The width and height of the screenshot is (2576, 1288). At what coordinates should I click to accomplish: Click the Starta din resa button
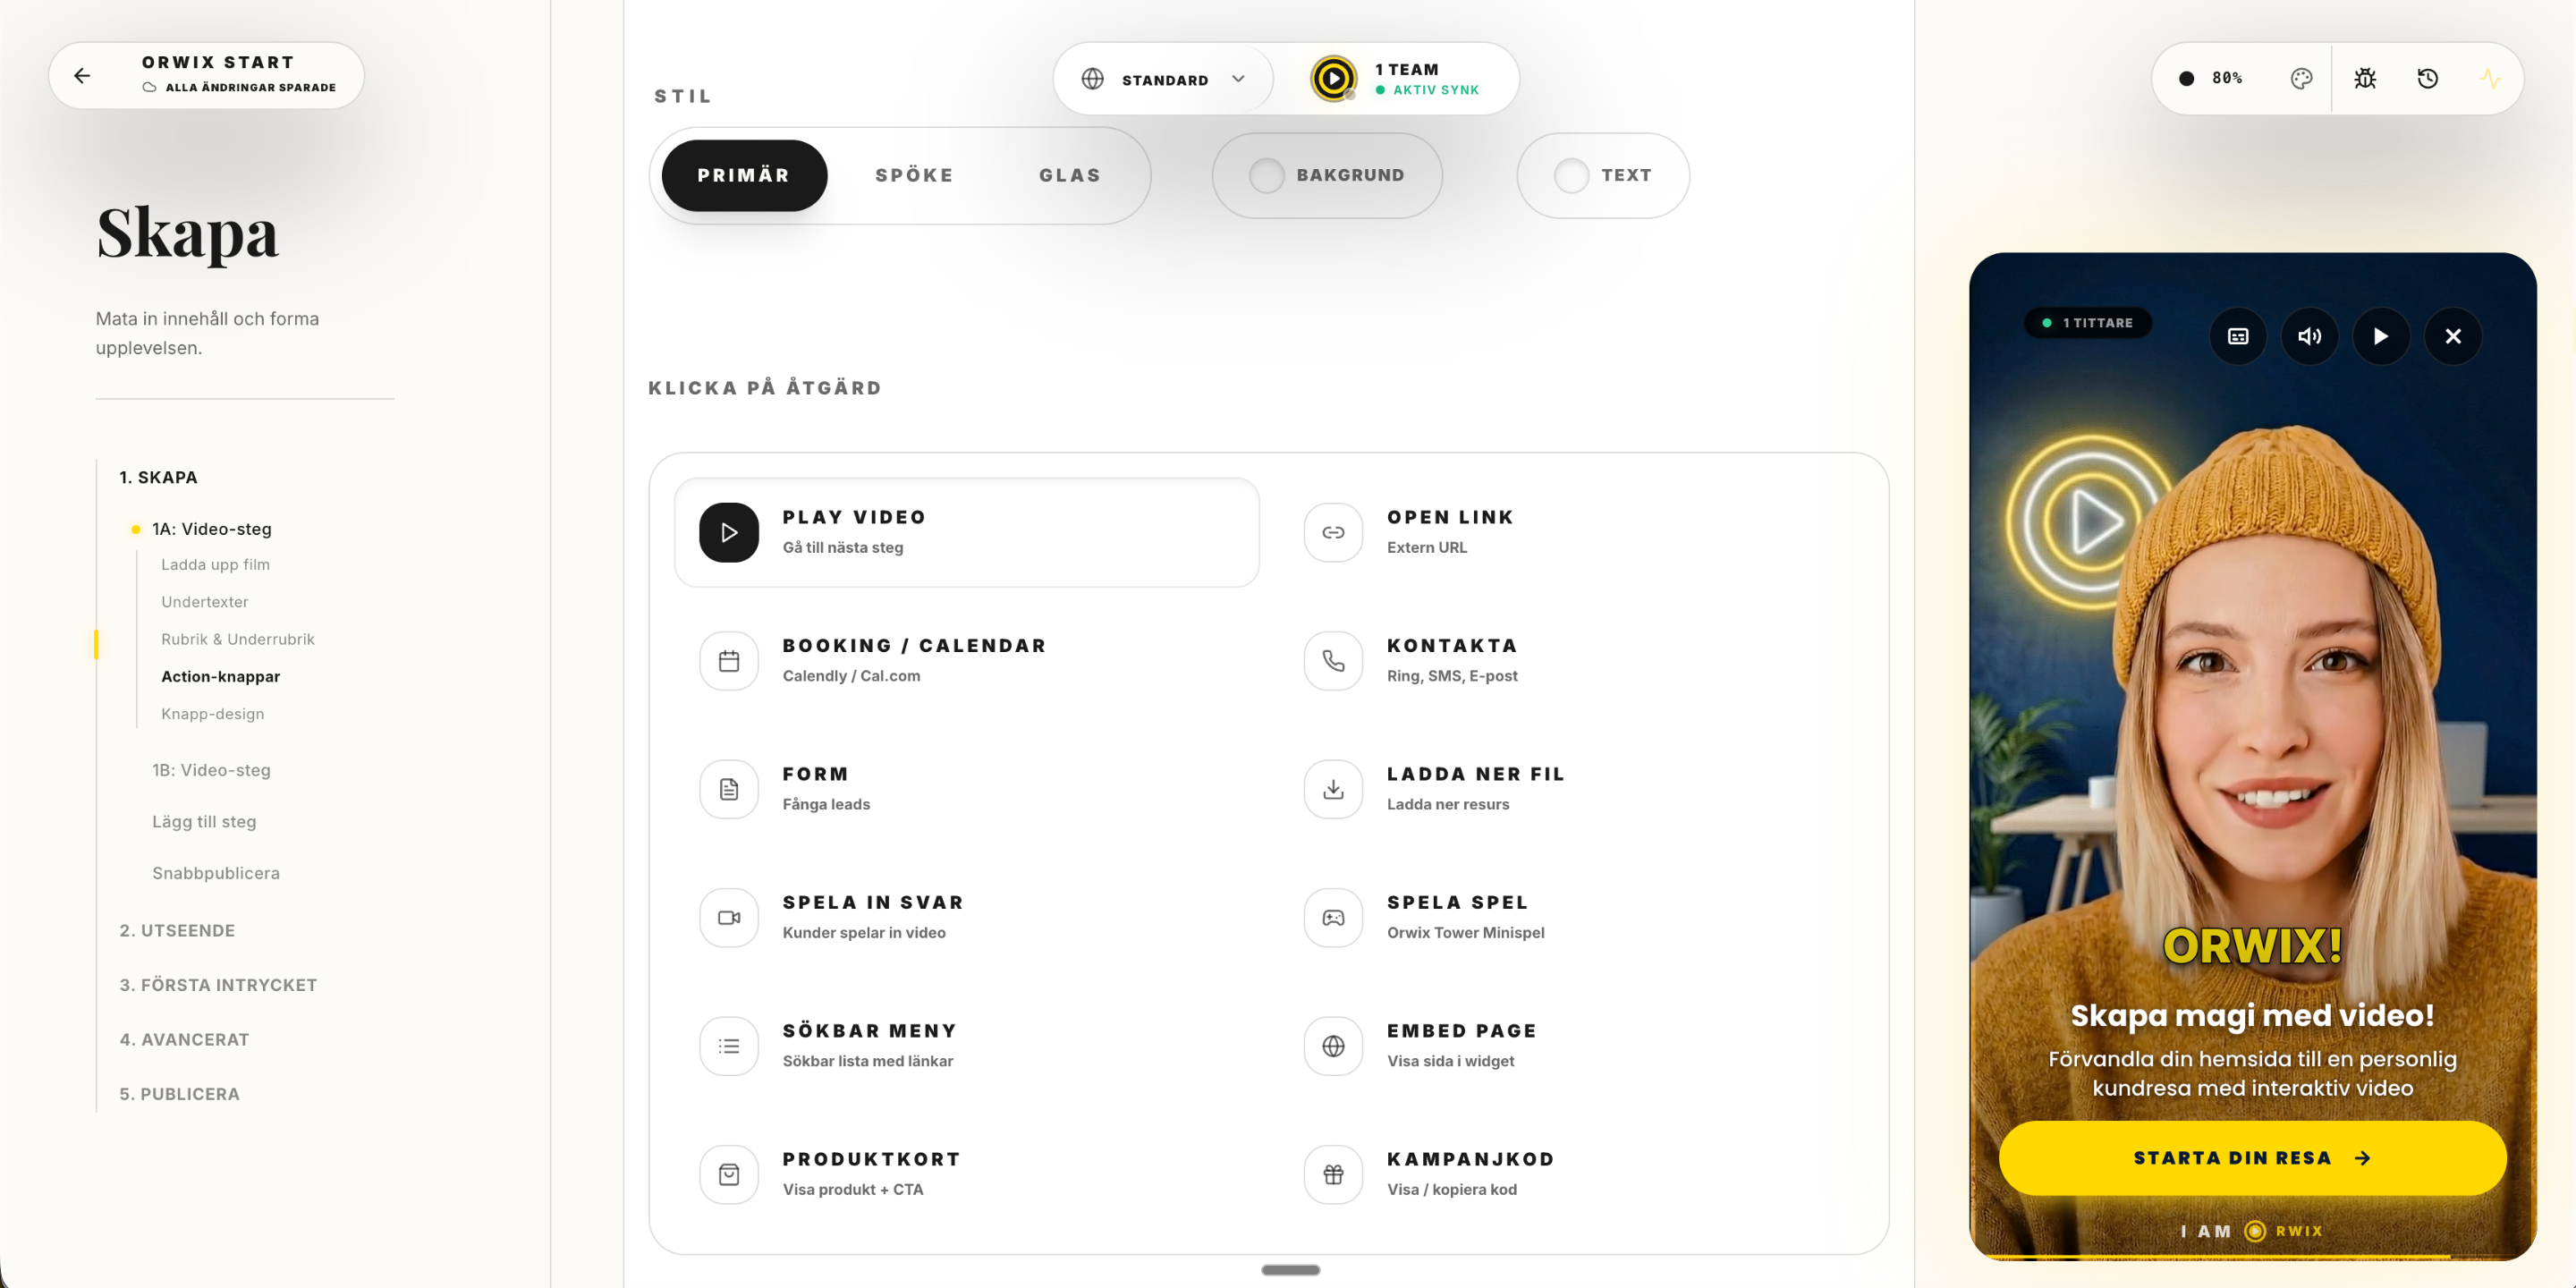(x=2252, y=1158)
